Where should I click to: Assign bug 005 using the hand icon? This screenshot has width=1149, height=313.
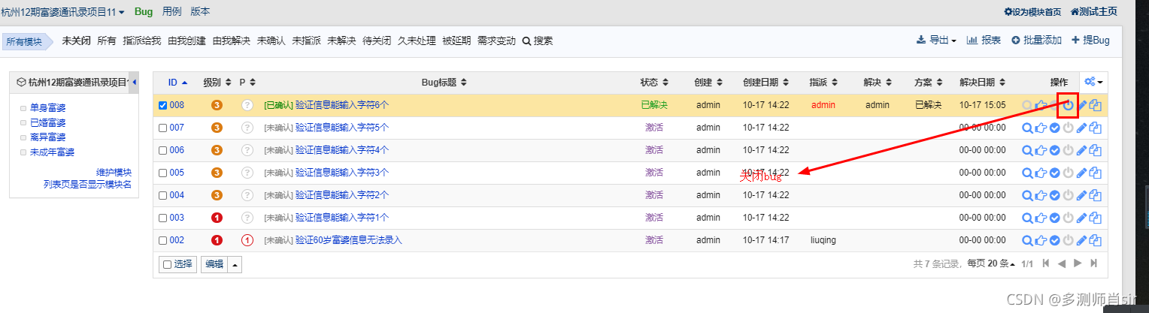pyautogui.click(x=1041, y=173)
